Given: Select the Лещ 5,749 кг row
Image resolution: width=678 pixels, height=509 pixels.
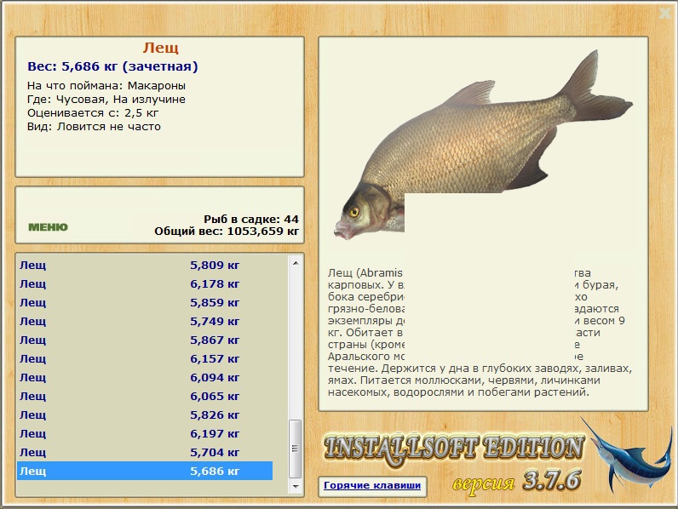Looking at the screenshot, I should (x=145, y=321).
